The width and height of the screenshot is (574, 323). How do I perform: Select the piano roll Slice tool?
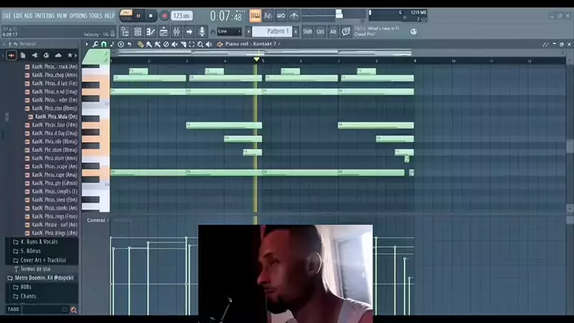click(183, 45)
